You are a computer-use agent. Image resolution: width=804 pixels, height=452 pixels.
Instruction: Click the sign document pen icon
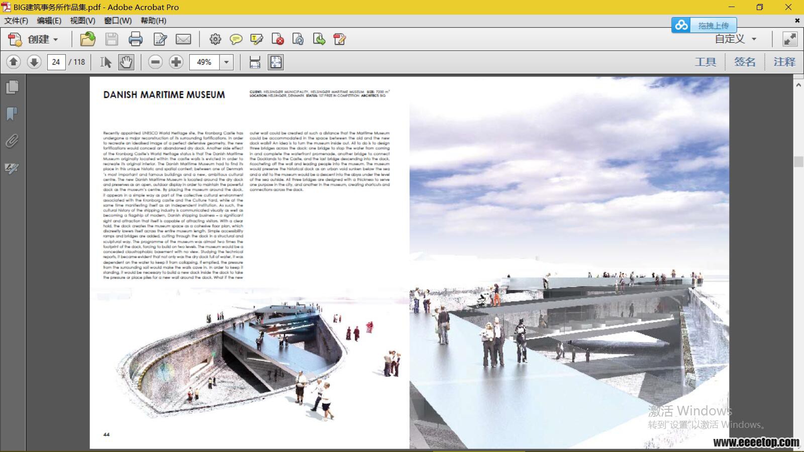click(340, 39)
